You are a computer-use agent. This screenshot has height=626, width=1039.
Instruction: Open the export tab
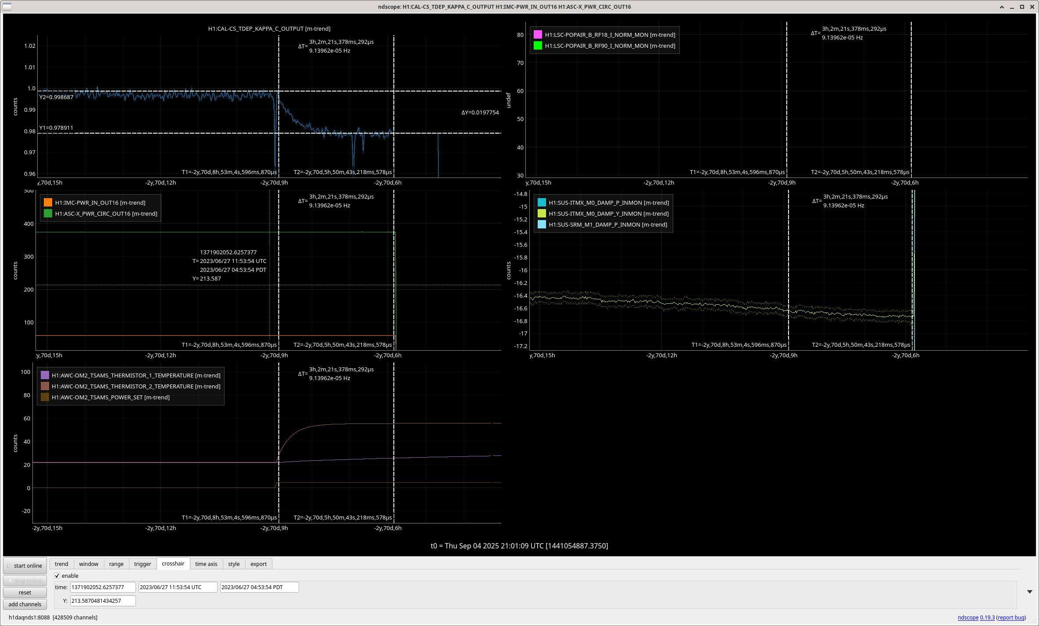click(x=258, y=564)
